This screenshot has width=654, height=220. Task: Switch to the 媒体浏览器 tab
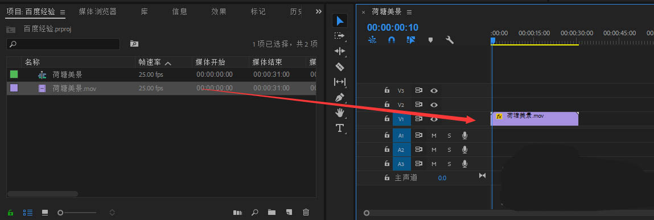[97, 11]
